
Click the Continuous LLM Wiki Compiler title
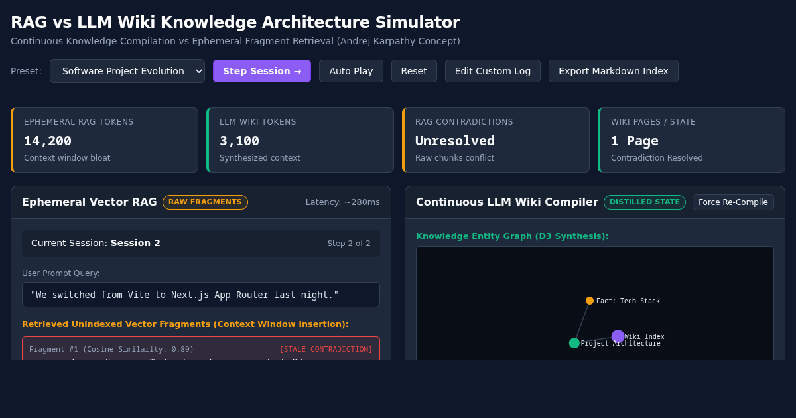(507, 202)
